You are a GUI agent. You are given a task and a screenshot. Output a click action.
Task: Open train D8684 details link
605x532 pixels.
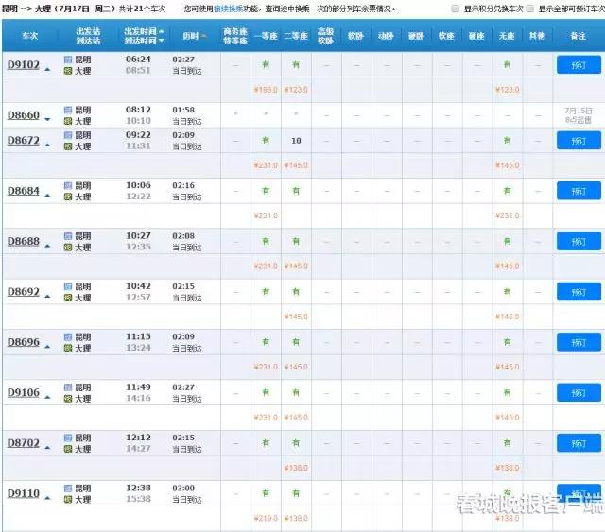[23, 191]
